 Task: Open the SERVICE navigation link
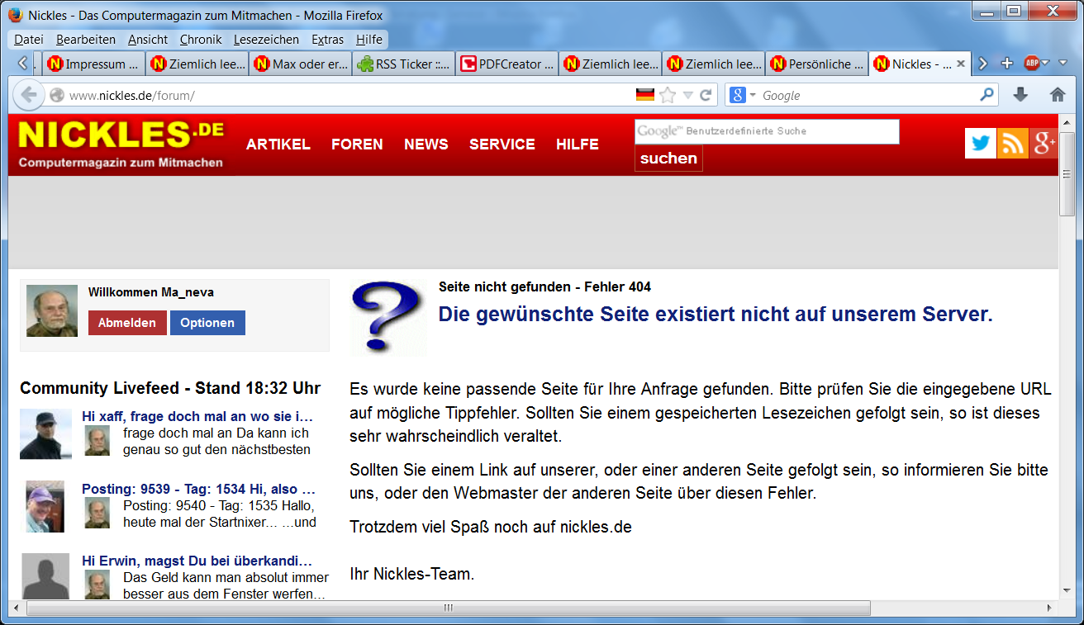click(x=502, y=144)
